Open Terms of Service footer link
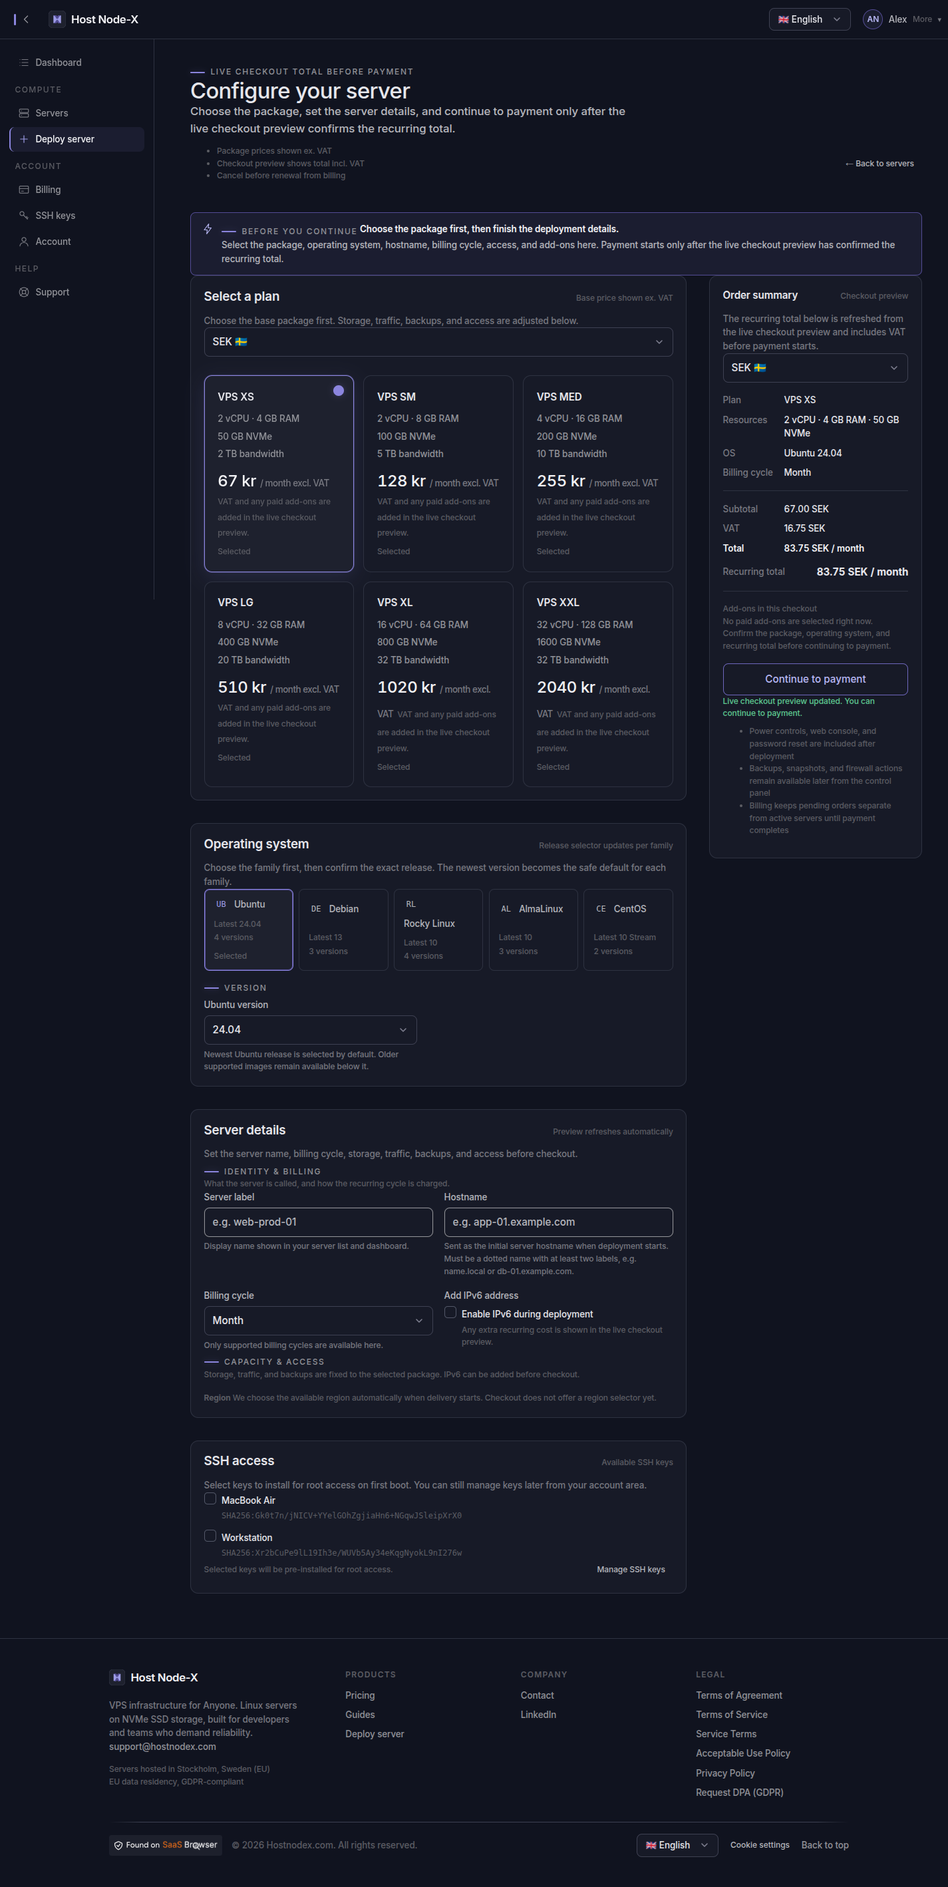 732,1715
